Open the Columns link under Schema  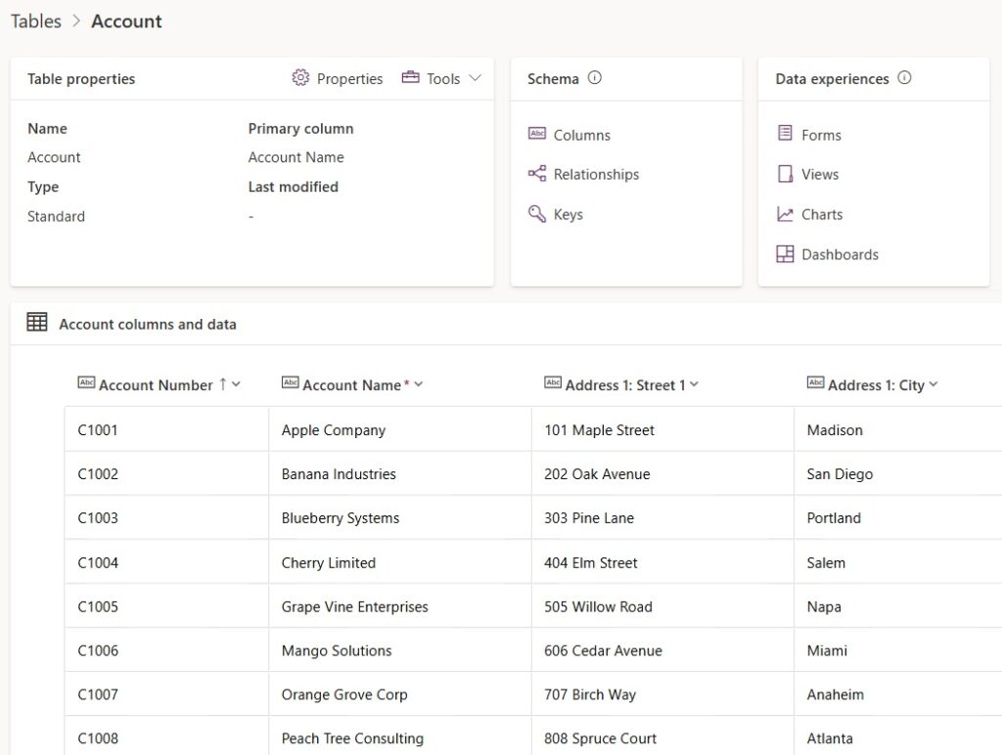[581, 135]
